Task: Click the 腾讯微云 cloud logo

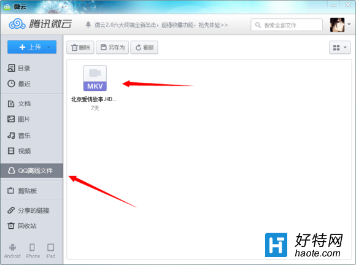Action: pos(41,24)
